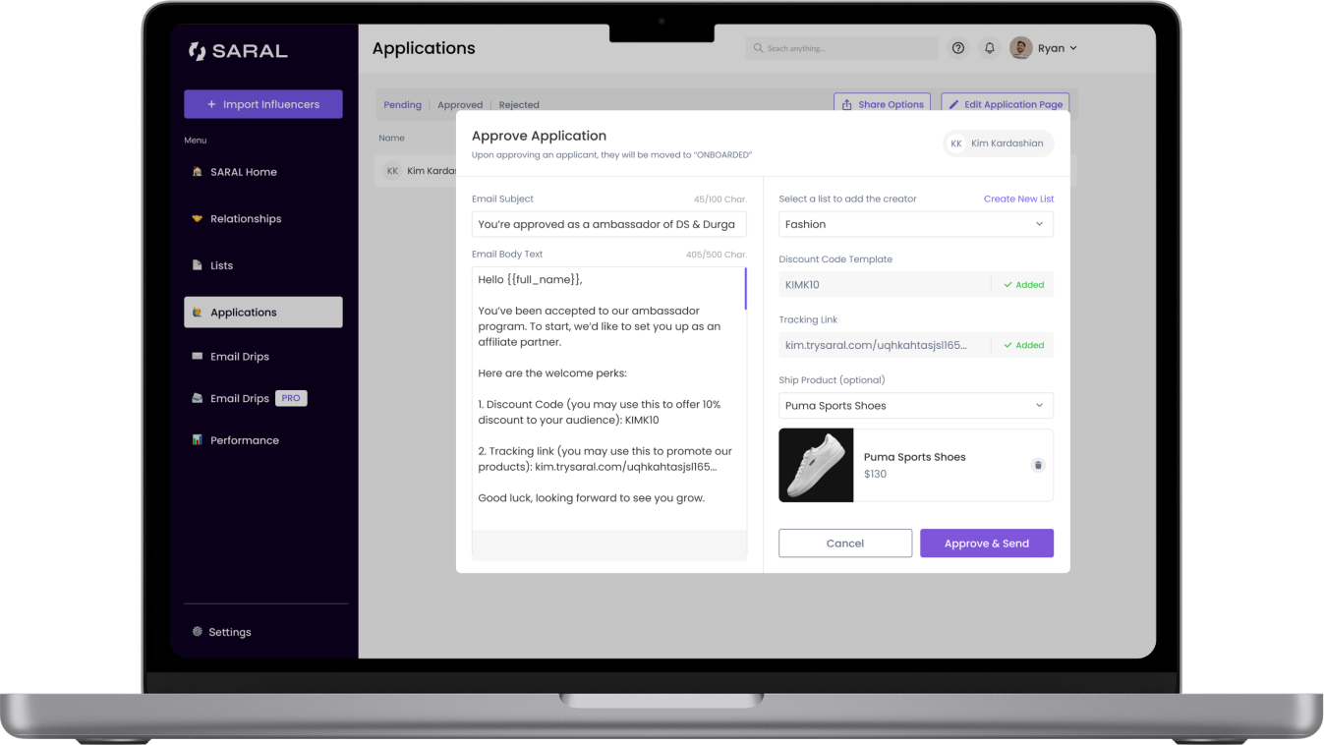1324x745 pixels.
Task: Switch to the Approved tab
Action: coord(460,105)
